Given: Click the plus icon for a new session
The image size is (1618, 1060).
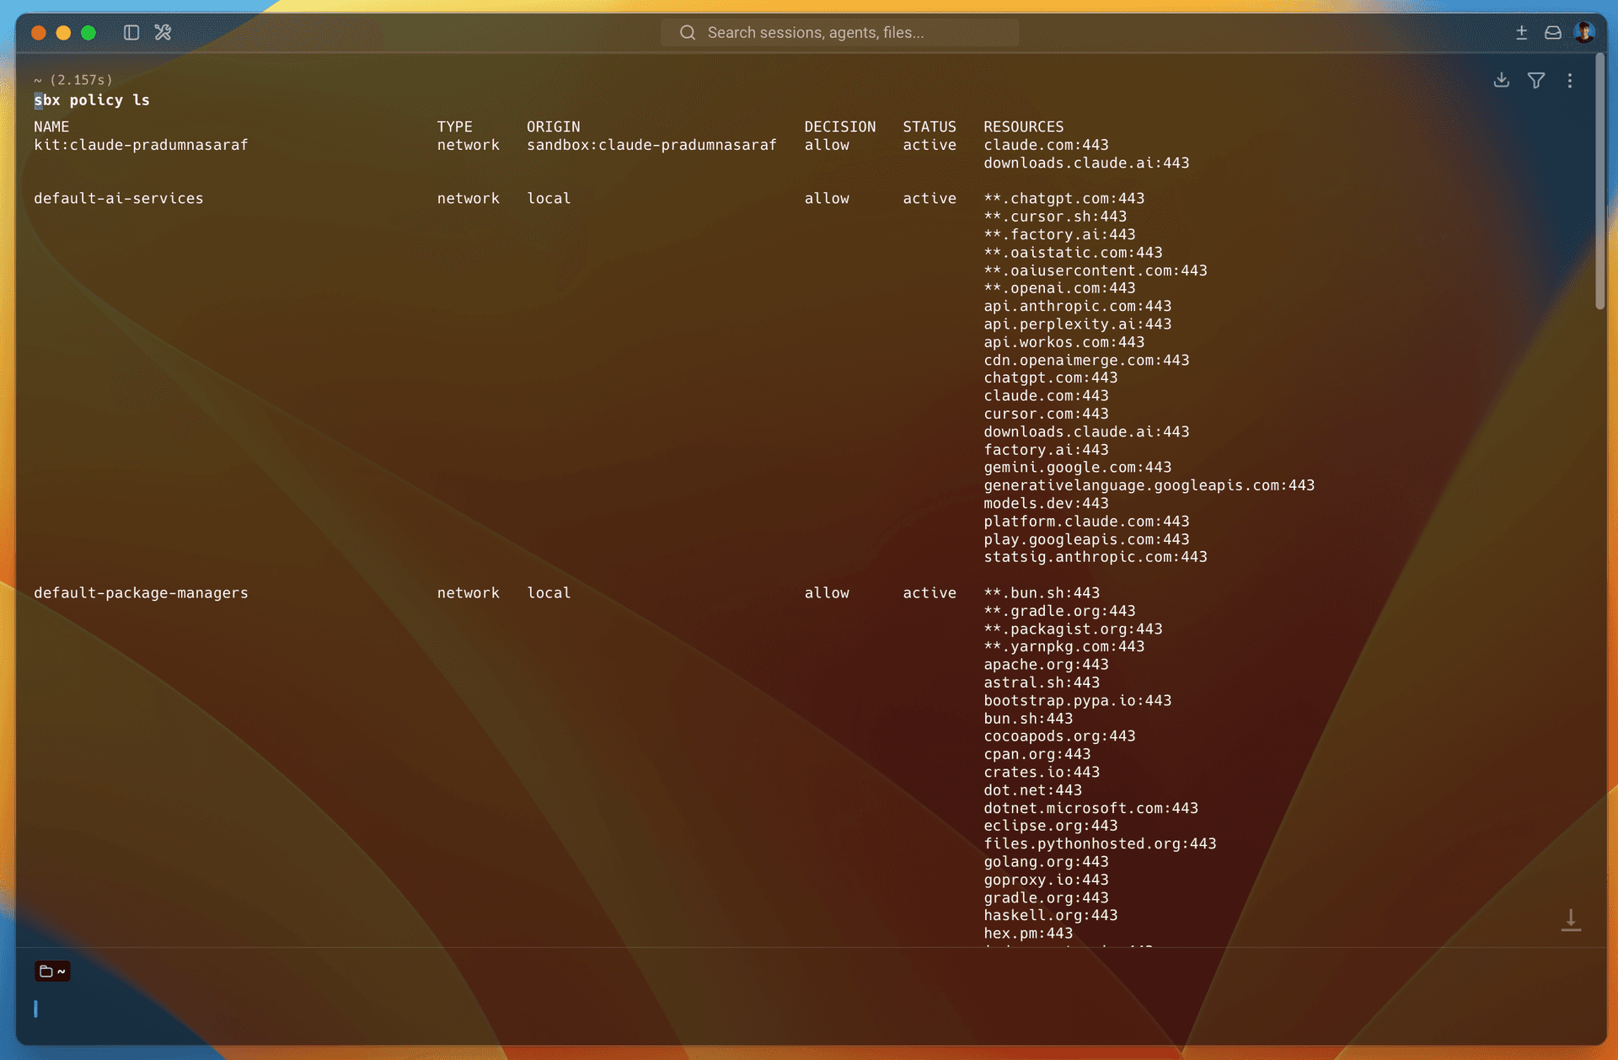Looking at the screenshot, I should click(1521, 32).
